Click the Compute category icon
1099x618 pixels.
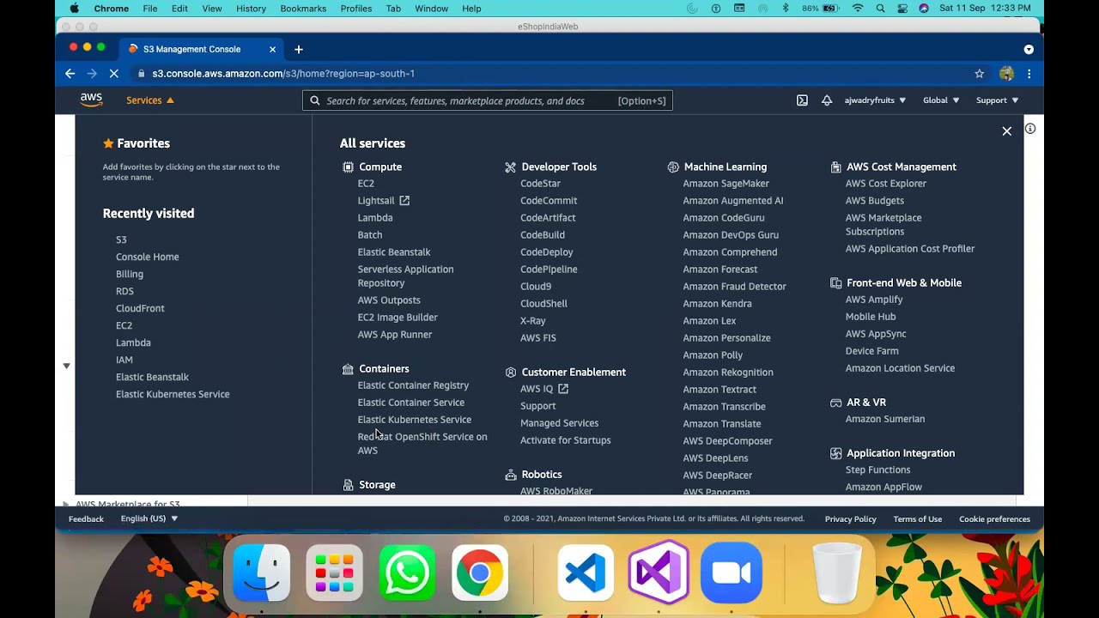(x=348, y=167)
